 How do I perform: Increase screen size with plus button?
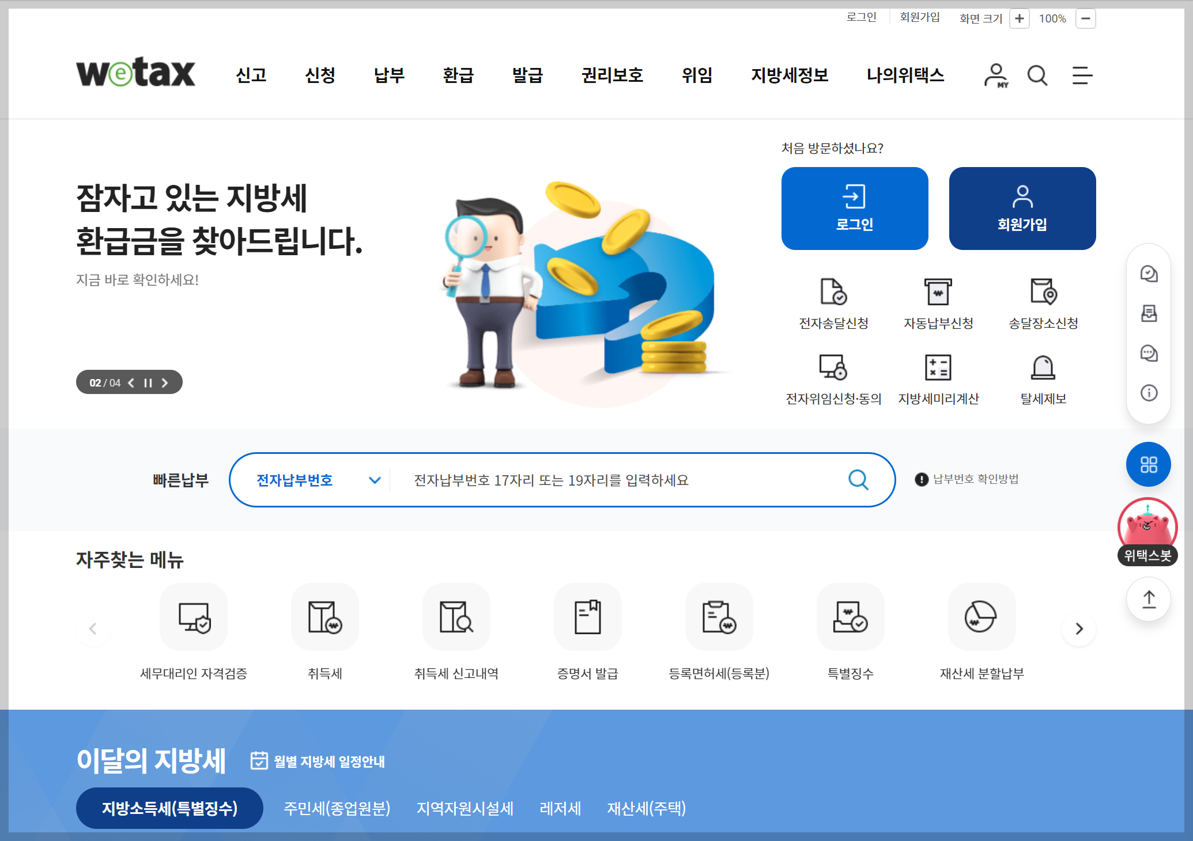(x=1019, y=18)
